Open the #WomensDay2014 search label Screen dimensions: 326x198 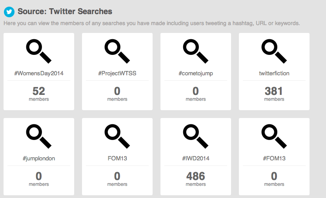39,73
